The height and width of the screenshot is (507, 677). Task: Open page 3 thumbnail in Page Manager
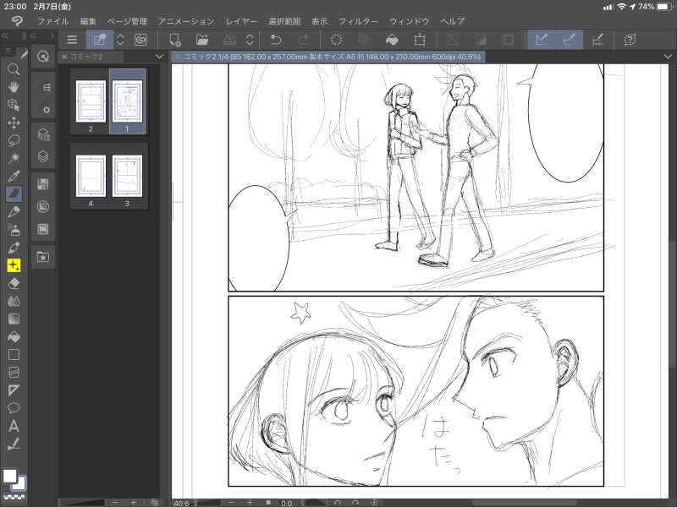[127, 176]
